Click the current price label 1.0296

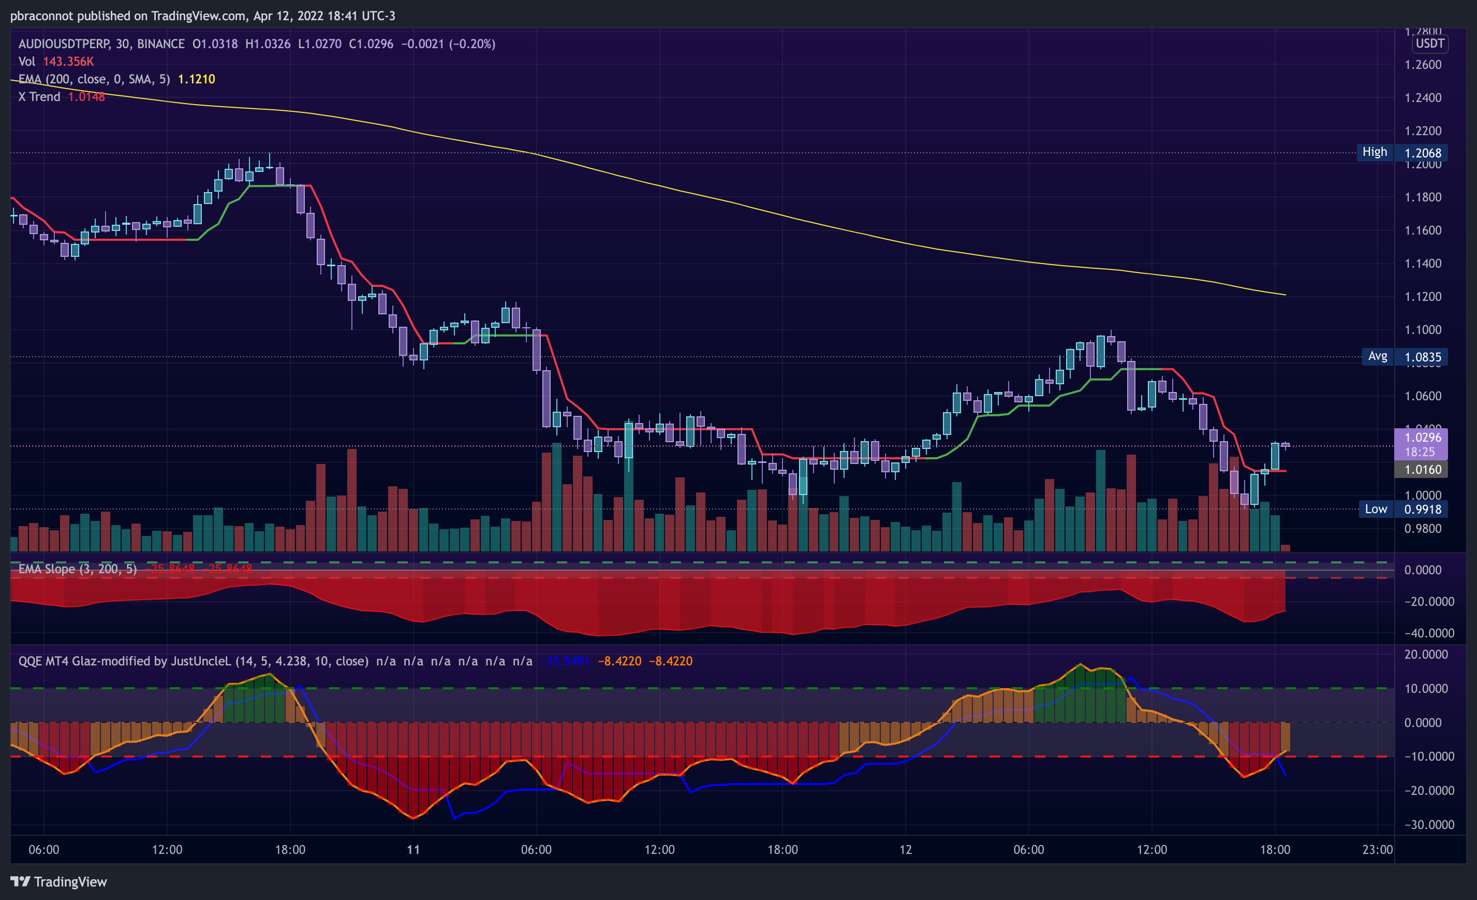[x=1421, y=444]
